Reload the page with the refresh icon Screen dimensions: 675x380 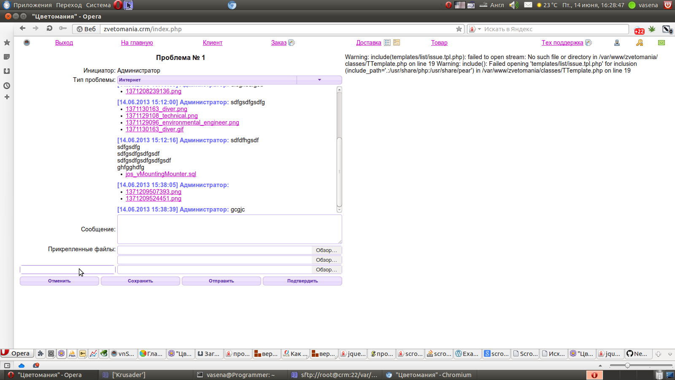49,28
